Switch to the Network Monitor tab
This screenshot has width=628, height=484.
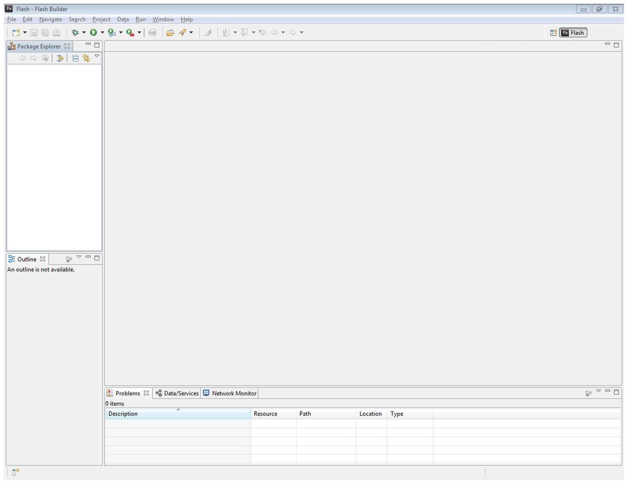pyautogui.click(x=230, y=393)
